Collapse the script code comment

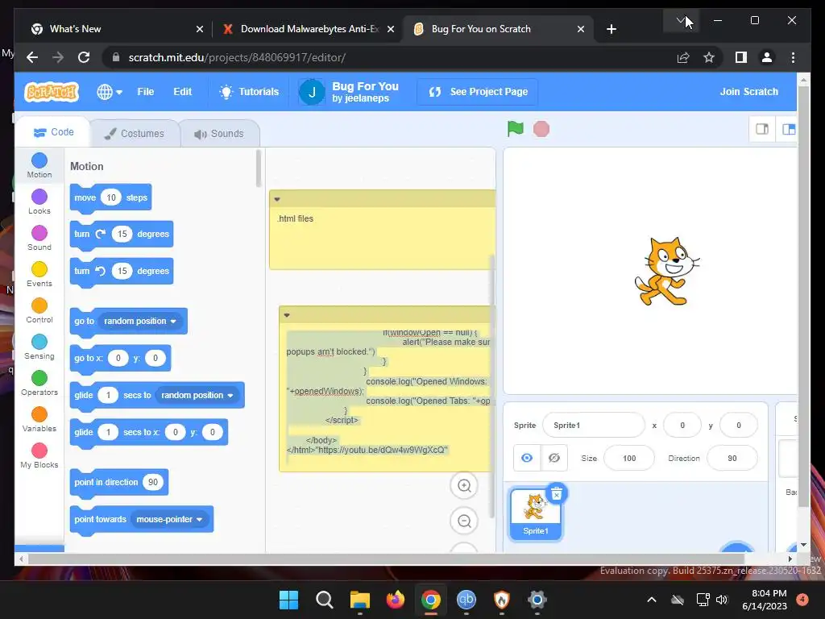pyautogui.click(x=287, y=315)
